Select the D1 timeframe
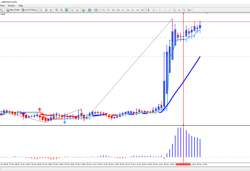The image size is (250, 171). point(133,10)
